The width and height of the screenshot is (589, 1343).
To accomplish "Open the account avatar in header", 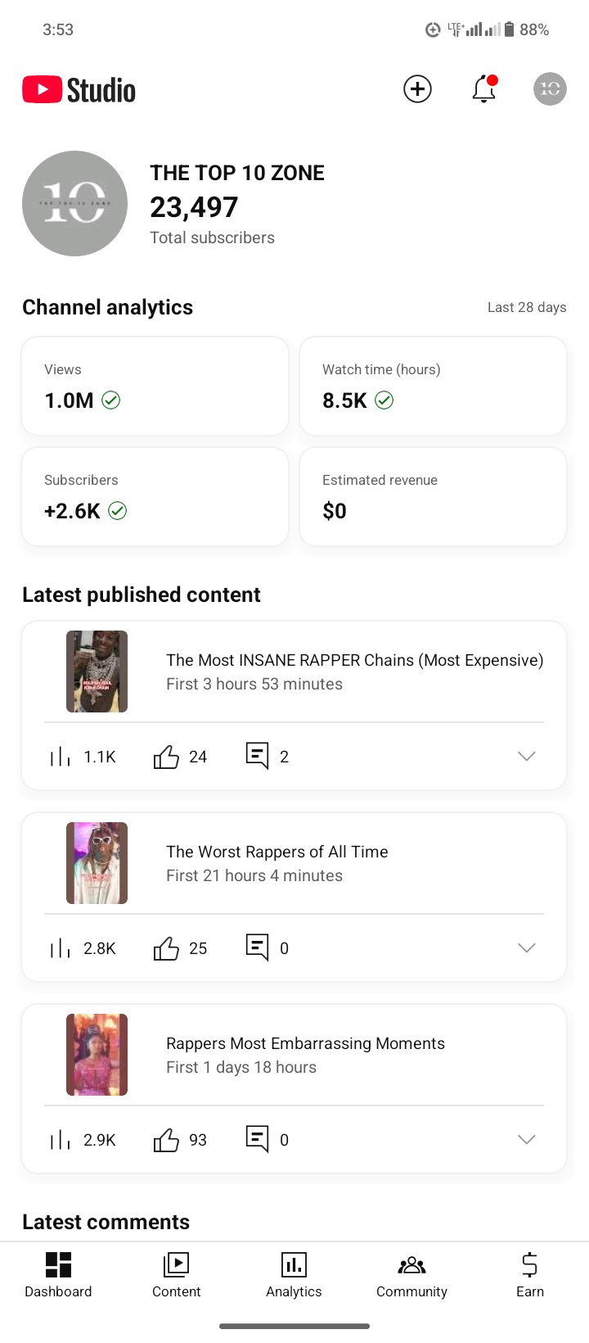I will [550, 89].
